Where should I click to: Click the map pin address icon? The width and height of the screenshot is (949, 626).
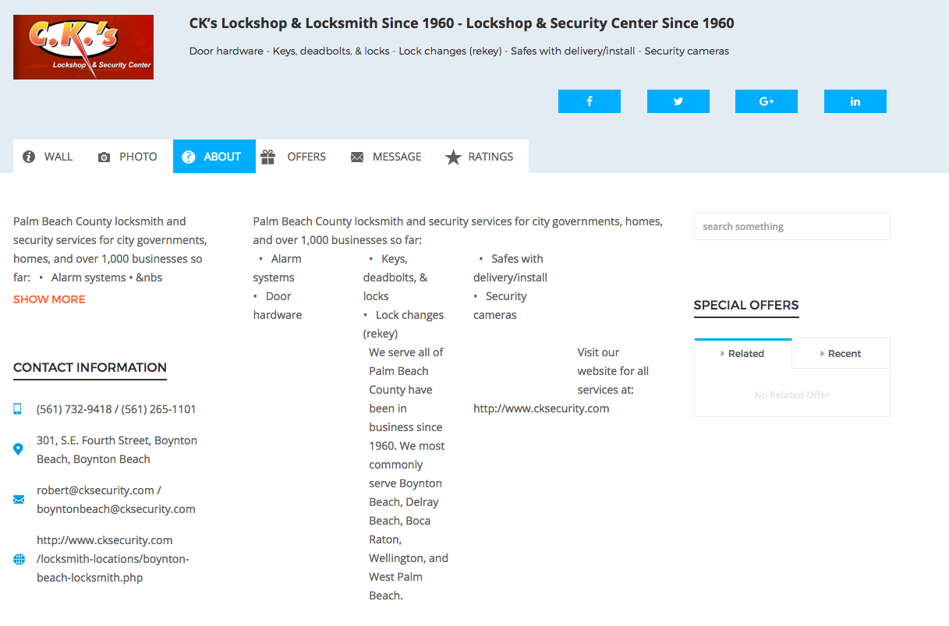pos(18,449)
